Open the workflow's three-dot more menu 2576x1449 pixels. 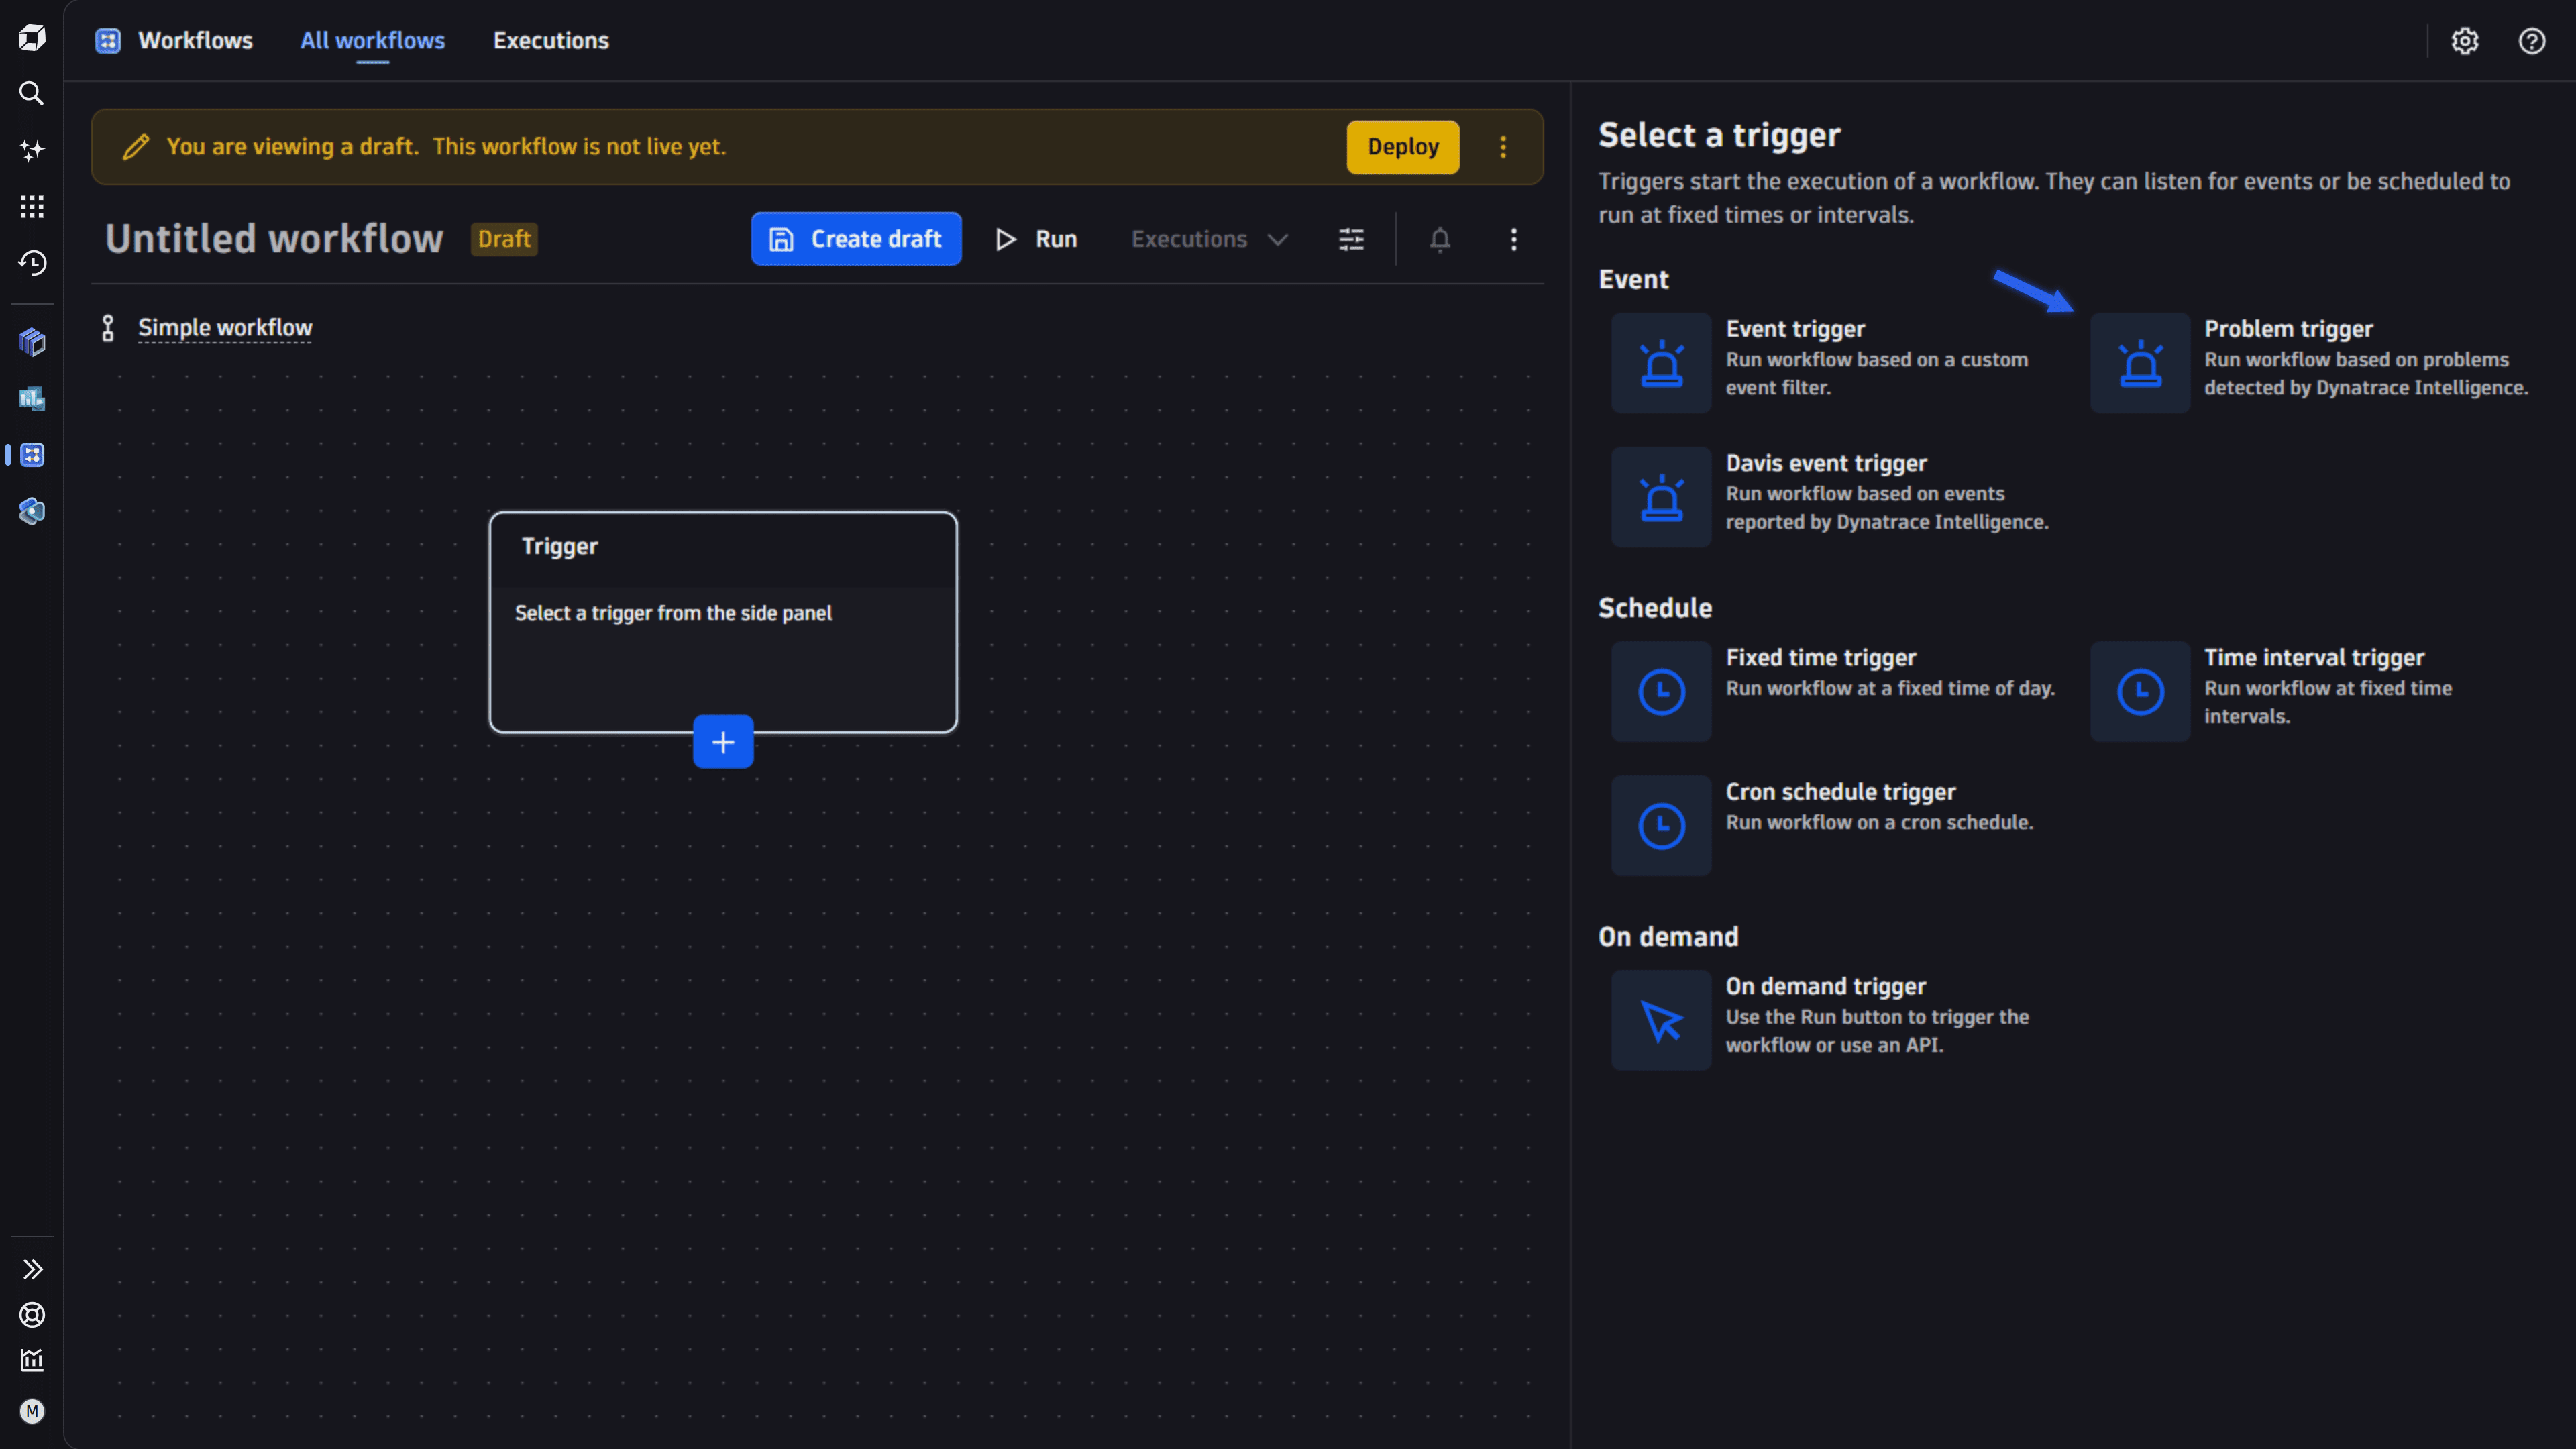point(1514,239)
